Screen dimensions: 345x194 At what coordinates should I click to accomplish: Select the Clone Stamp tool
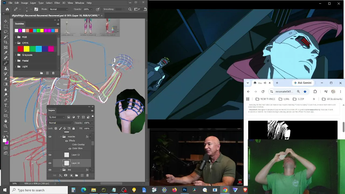coord(6,68)
